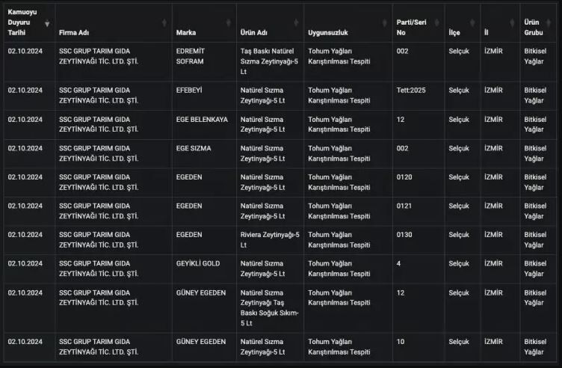The height and width of the screenshot is (368, 562).
Task: Click the Tett:2025 batch number cell
Action: pyautogui.click(x=410, y=91)
